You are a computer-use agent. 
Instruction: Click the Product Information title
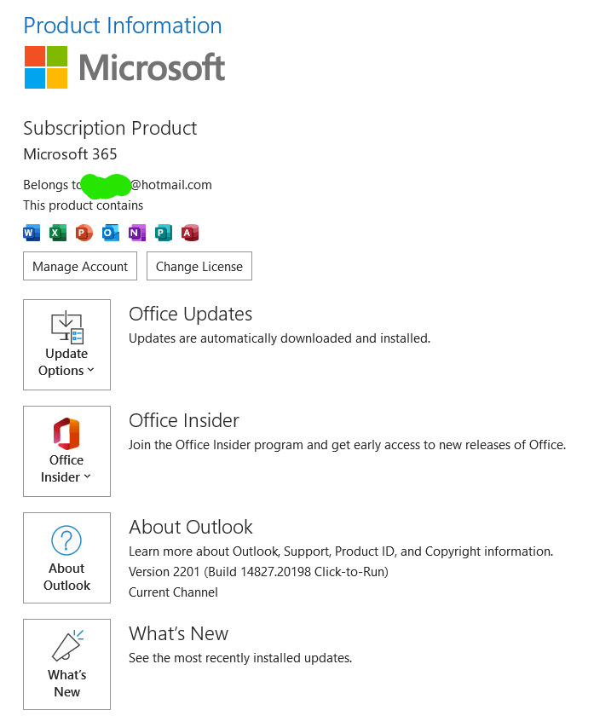click(123, 26)
